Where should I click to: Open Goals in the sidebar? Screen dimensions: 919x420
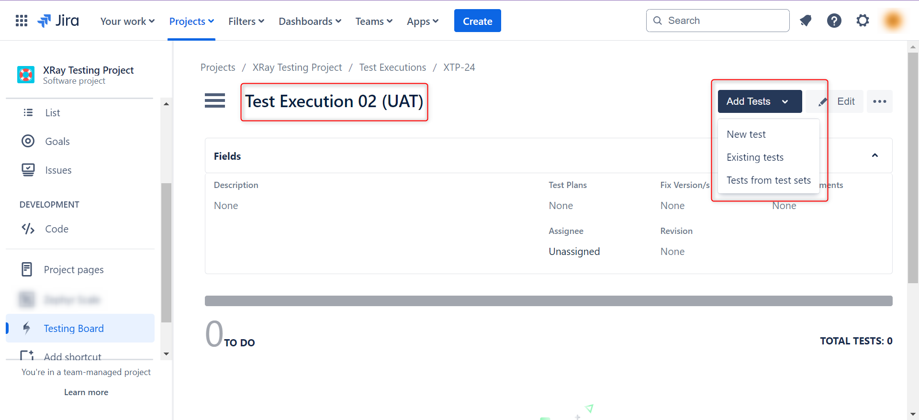(57, 142)
